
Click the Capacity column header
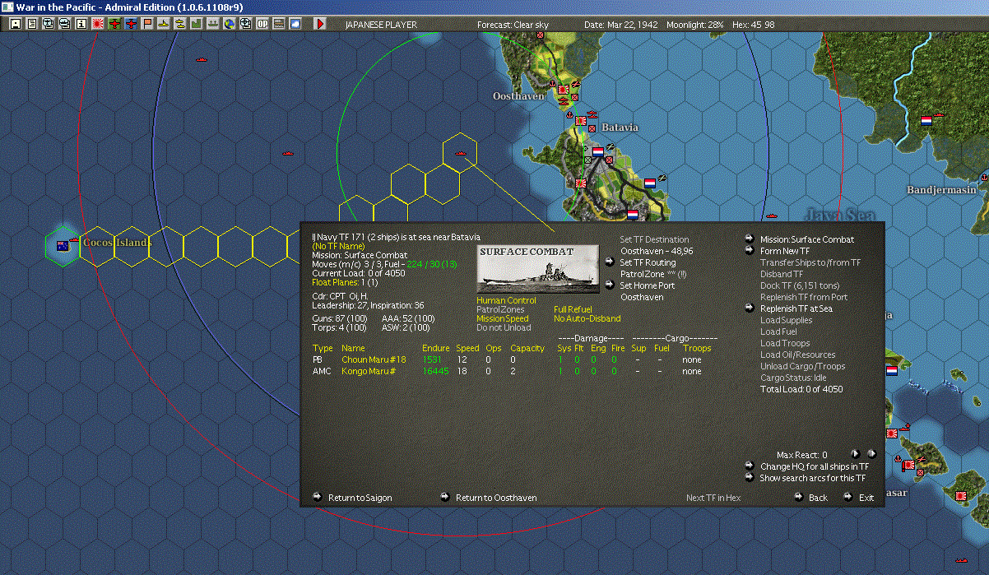point(527,348)
